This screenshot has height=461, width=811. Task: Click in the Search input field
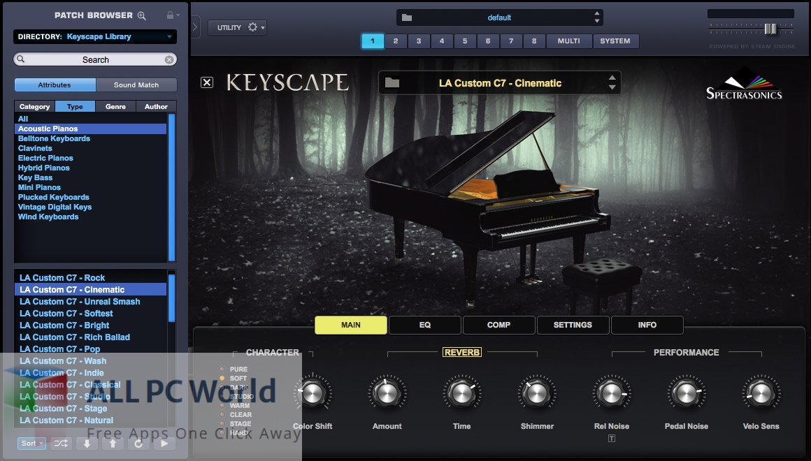click(95, 60)
